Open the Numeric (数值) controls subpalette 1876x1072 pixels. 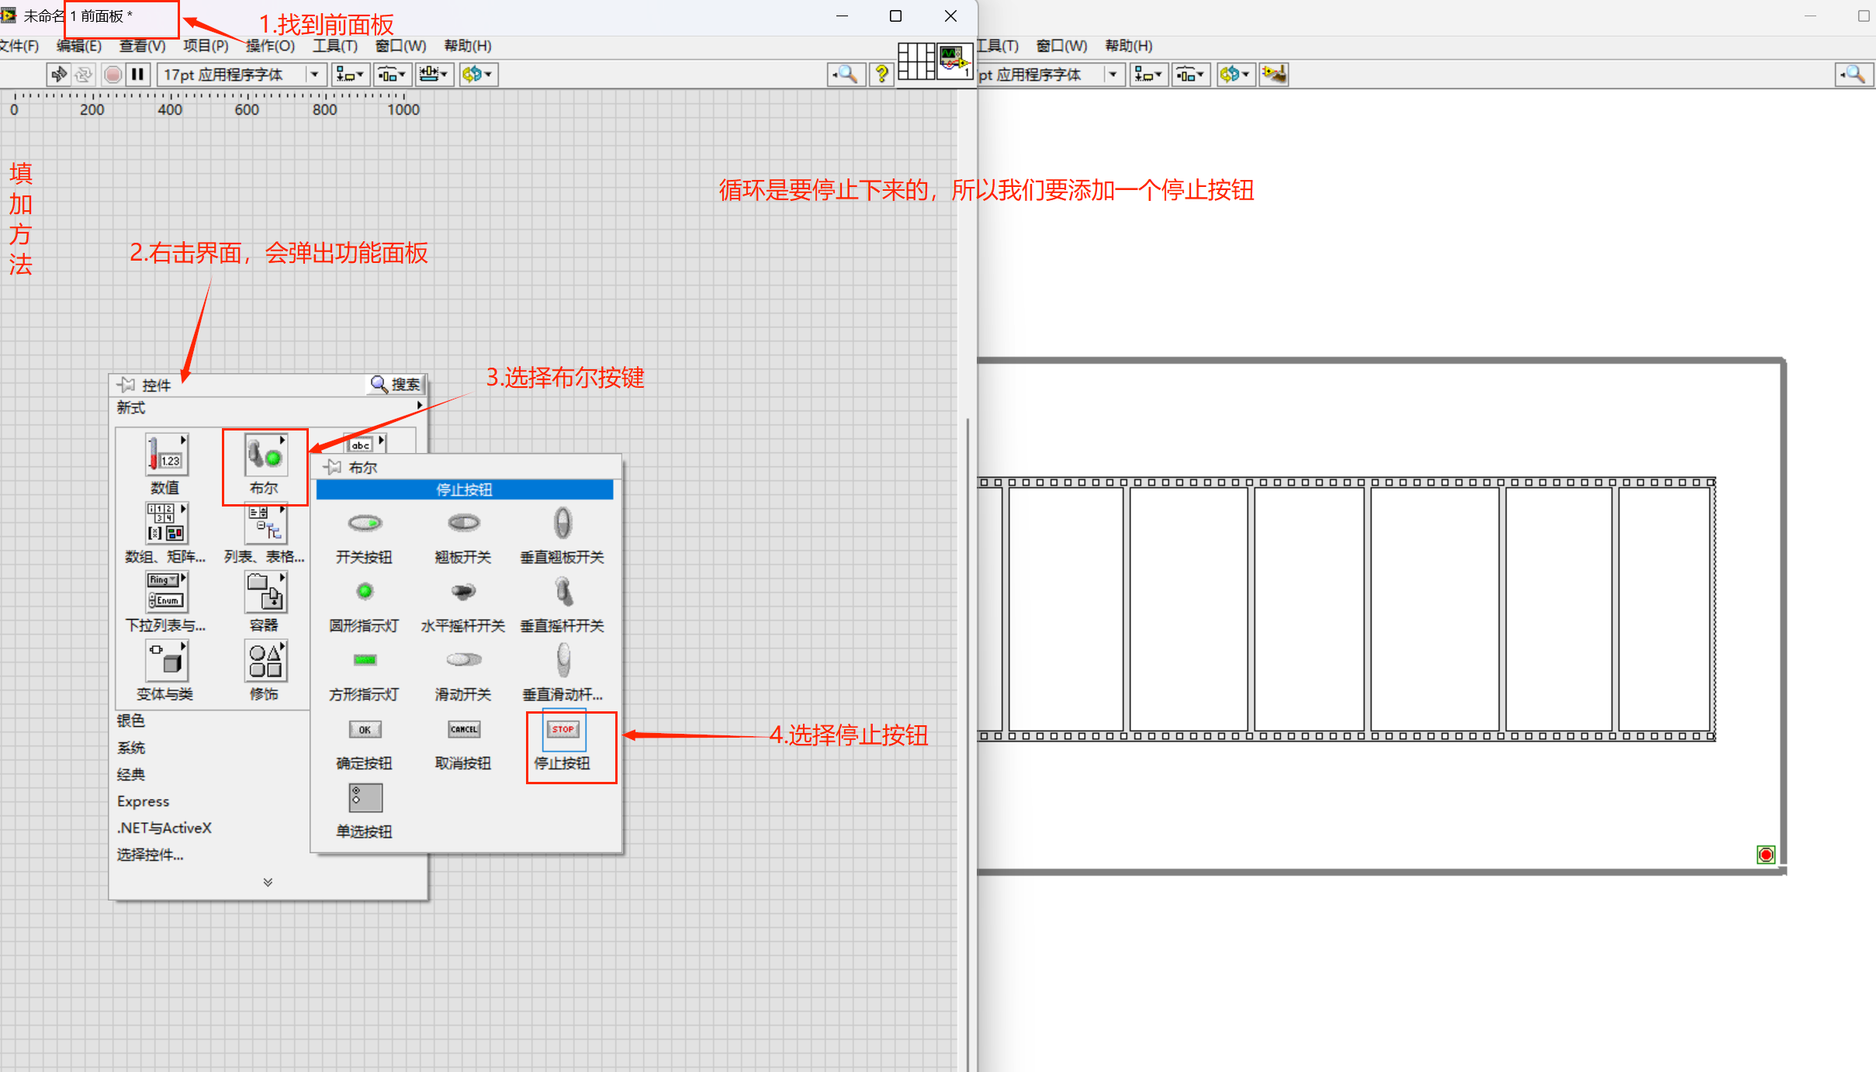click(165, 456)
